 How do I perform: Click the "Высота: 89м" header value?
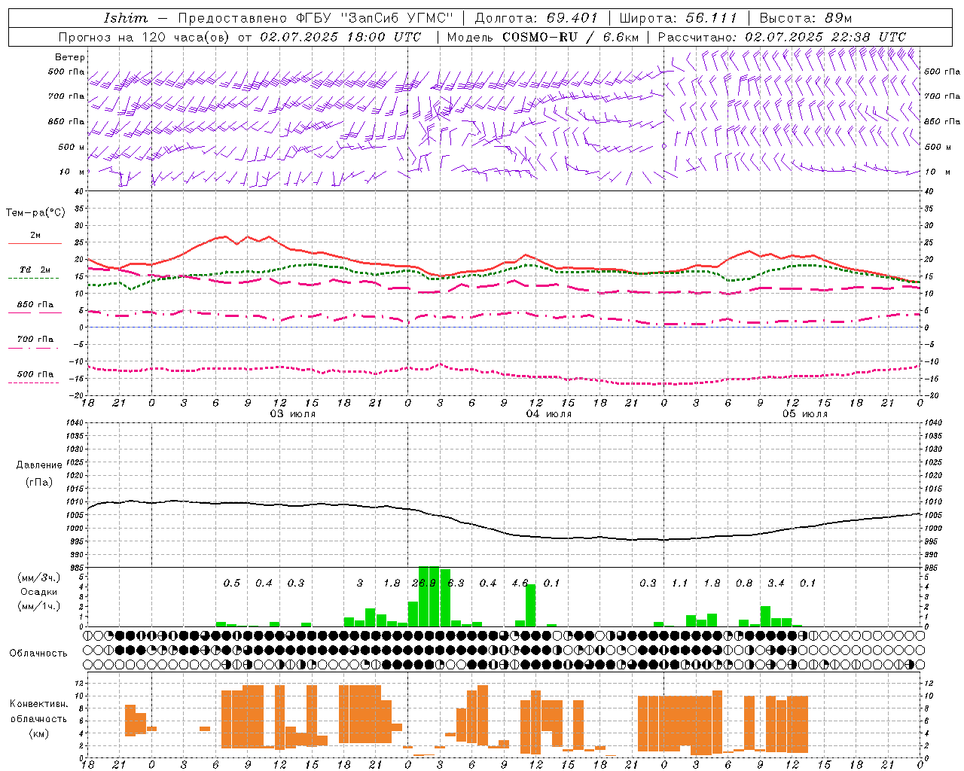806,17
